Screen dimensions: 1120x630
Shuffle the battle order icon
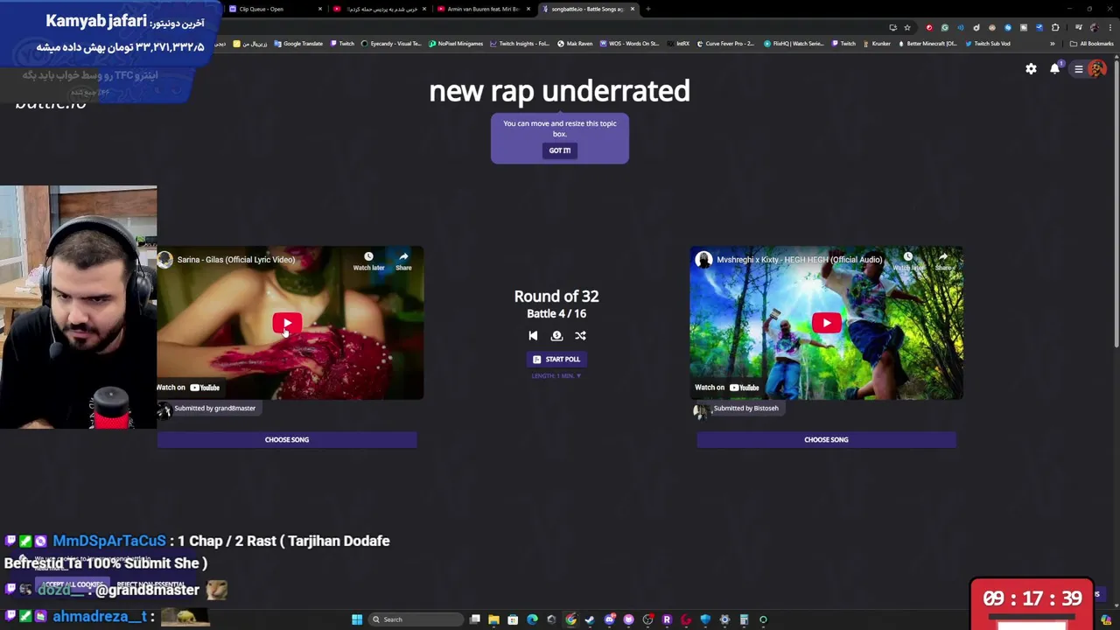(580, 335)
